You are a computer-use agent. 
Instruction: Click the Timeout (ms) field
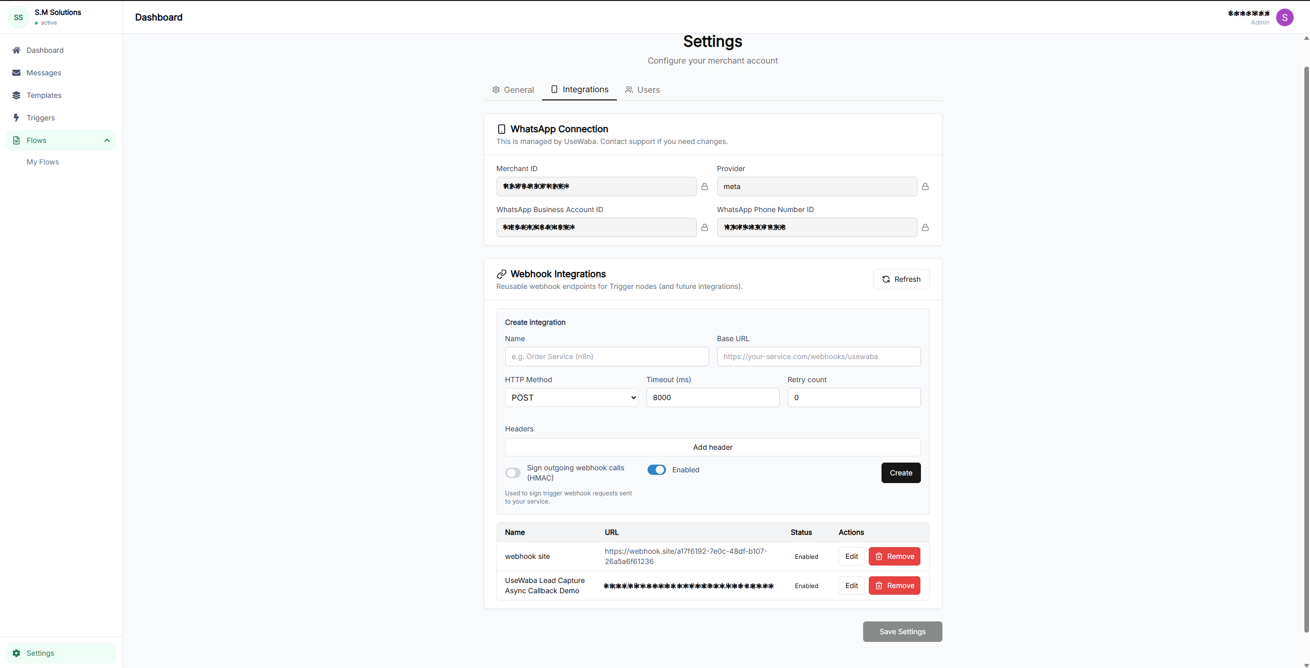[713, 398]
